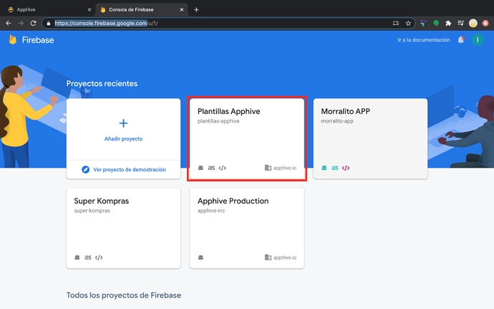Image resolution: width=494 pixels, height=309 pixels.
Task: Click web code icon on Morralito APP card
Action: tap(346, 168)
